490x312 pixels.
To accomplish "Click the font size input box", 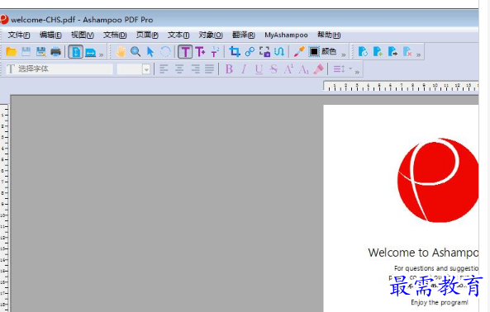I will (130, 69).
